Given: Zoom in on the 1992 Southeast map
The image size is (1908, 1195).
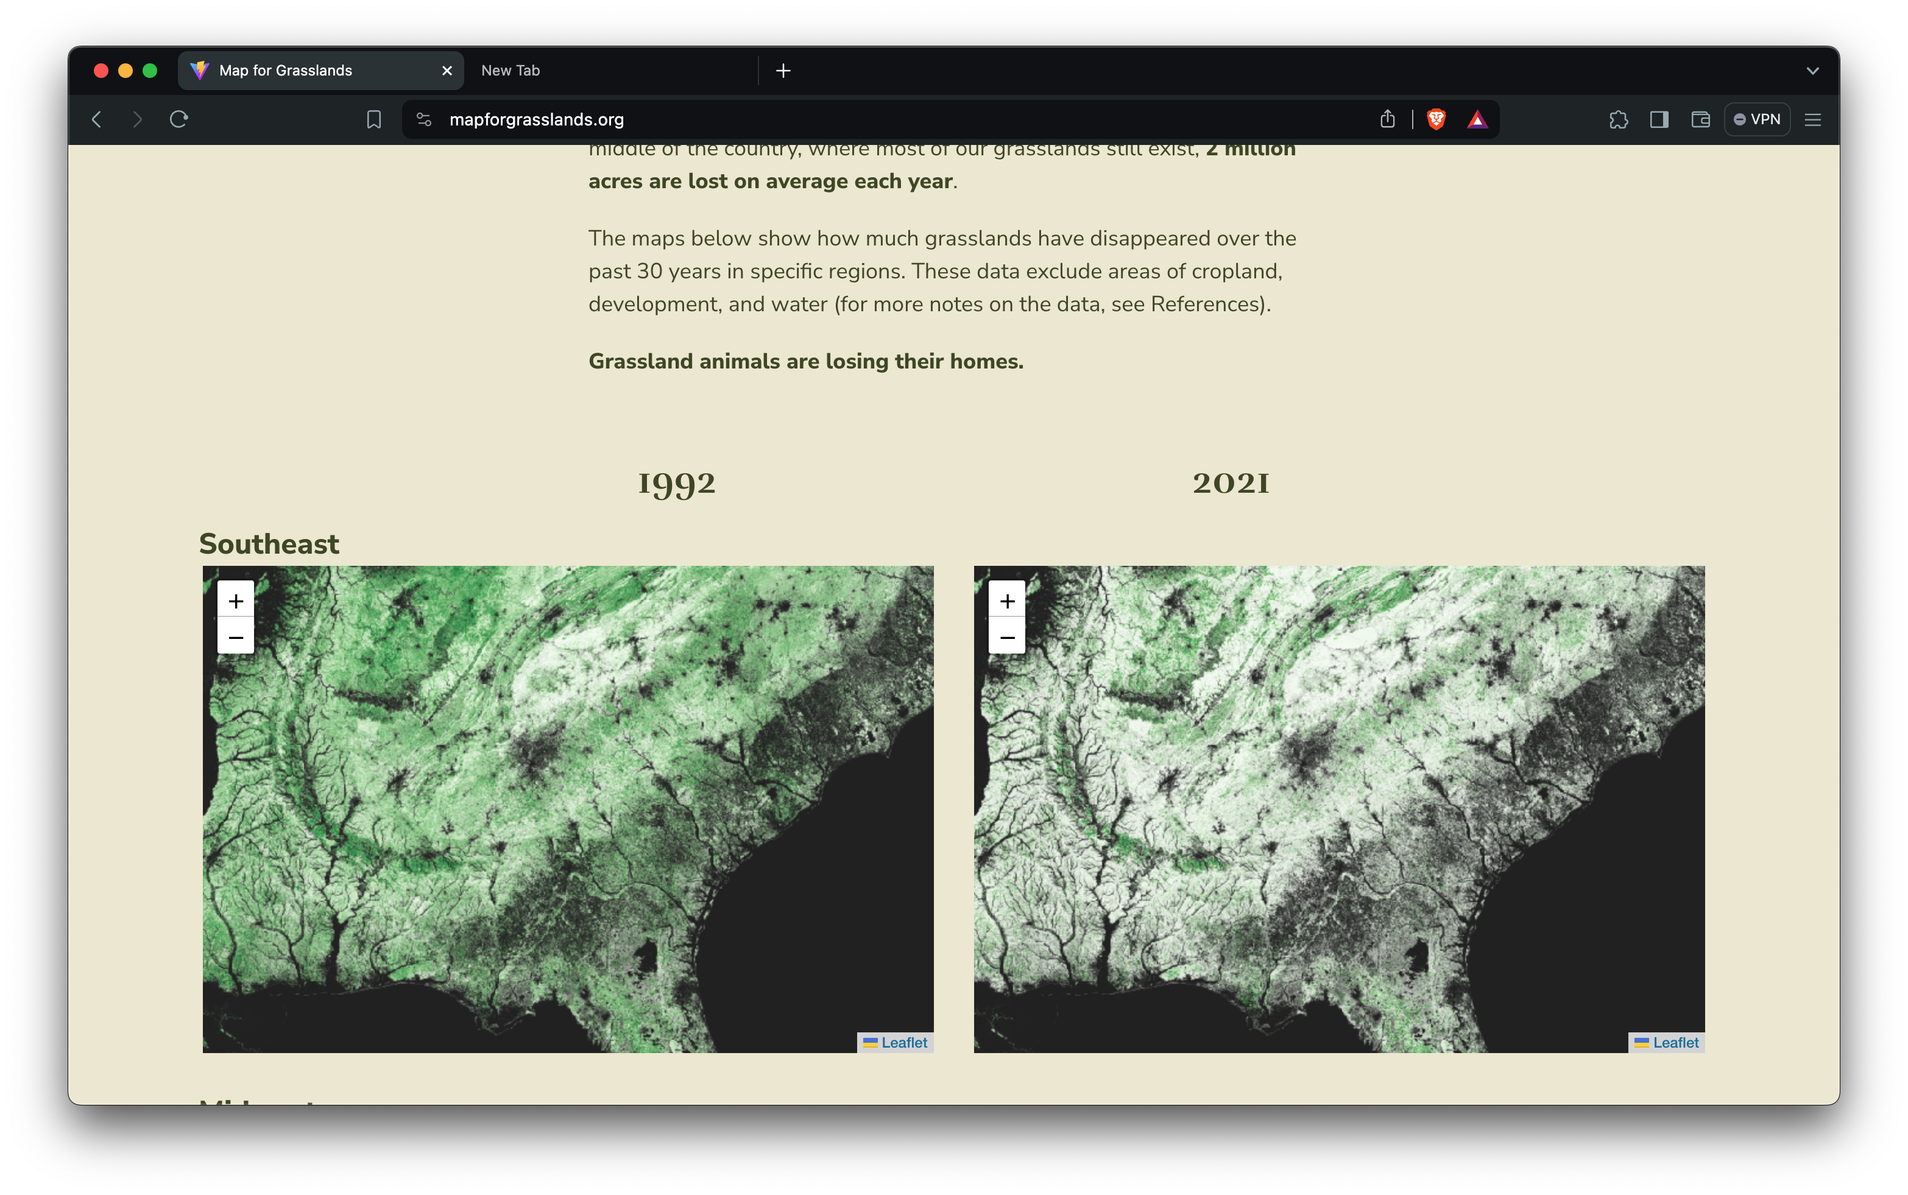Looking at the screenshot, I should click(236, 601).
